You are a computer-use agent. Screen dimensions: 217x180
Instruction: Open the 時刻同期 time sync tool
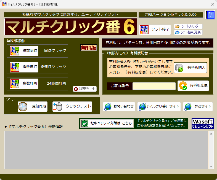(x=33, y=107)
